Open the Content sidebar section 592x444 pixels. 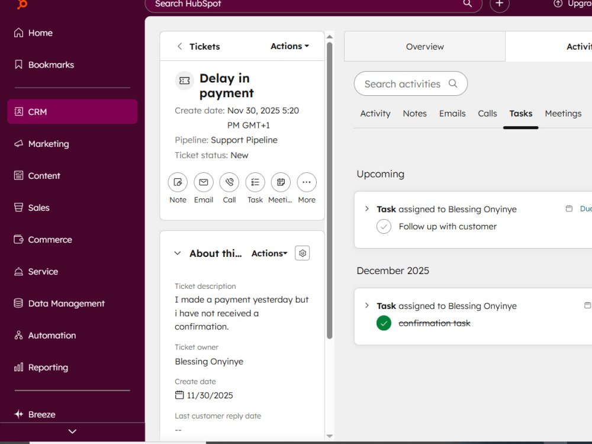click(37, 176)
